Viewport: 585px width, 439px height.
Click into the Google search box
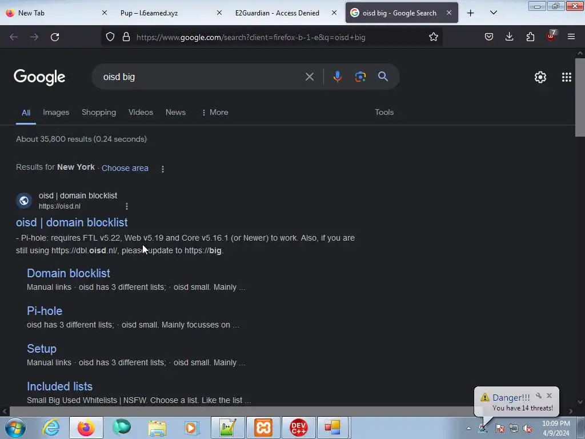click(202, 77)
